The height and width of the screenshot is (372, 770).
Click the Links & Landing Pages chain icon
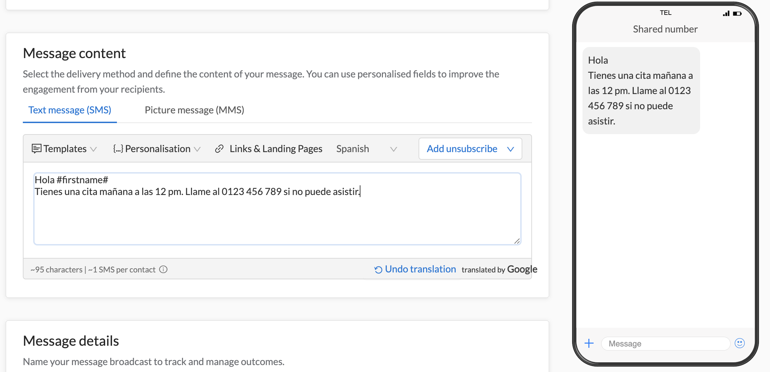pyautogui.click(x=219, y=149)
